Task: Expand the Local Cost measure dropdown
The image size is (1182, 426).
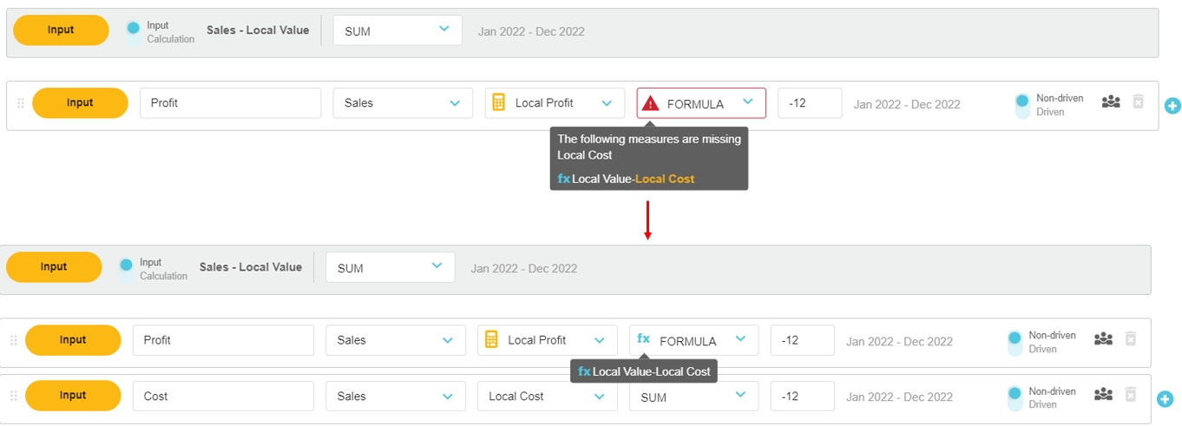Action: (546, 397)
